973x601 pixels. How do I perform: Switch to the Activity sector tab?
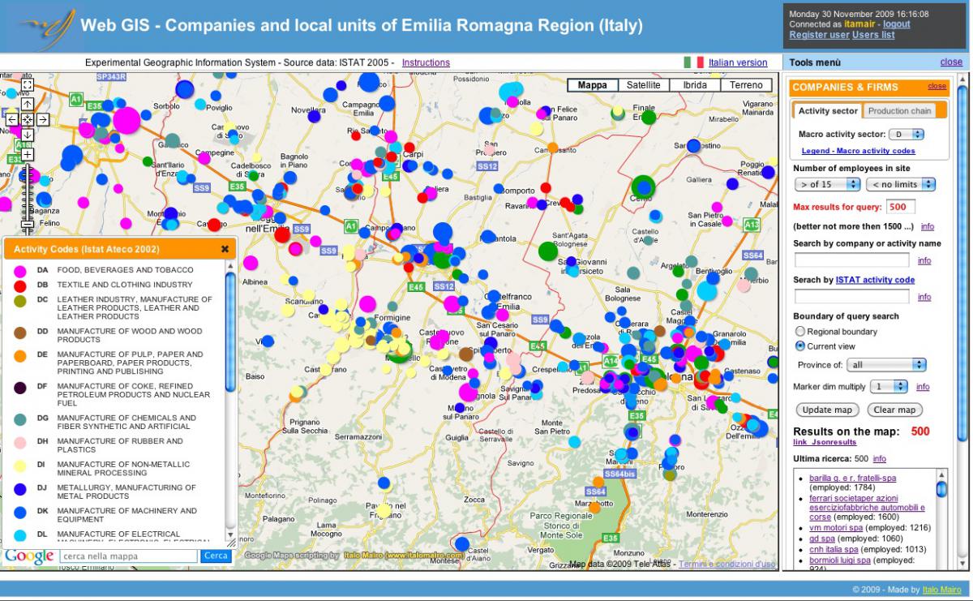827,111
